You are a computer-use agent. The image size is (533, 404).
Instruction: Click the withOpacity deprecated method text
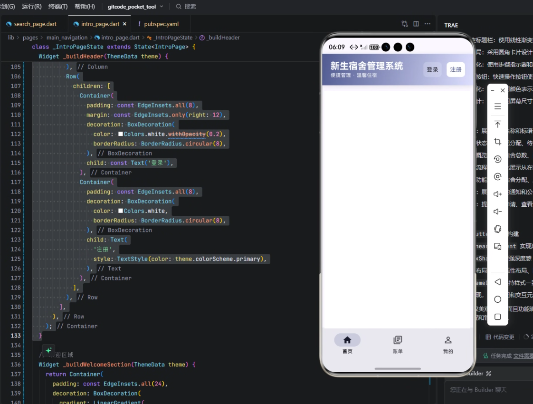[x=187, y=134]
